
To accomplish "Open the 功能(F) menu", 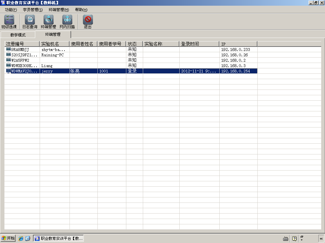I will (11, 10).
